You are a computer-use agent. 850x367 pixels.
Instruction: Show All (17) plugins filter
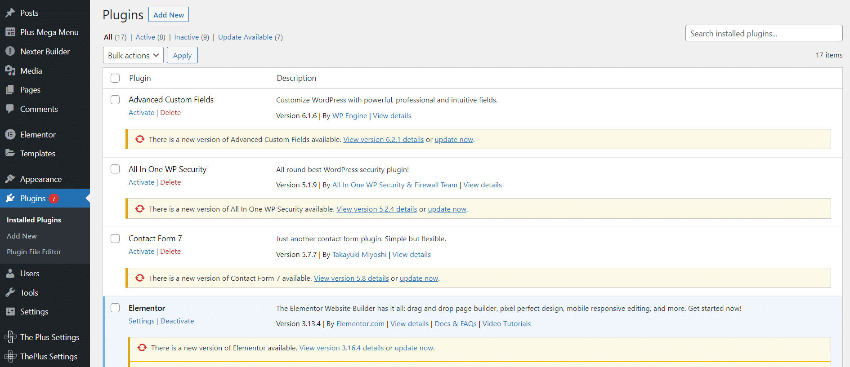pyautogui.click(x=115, y=37)
